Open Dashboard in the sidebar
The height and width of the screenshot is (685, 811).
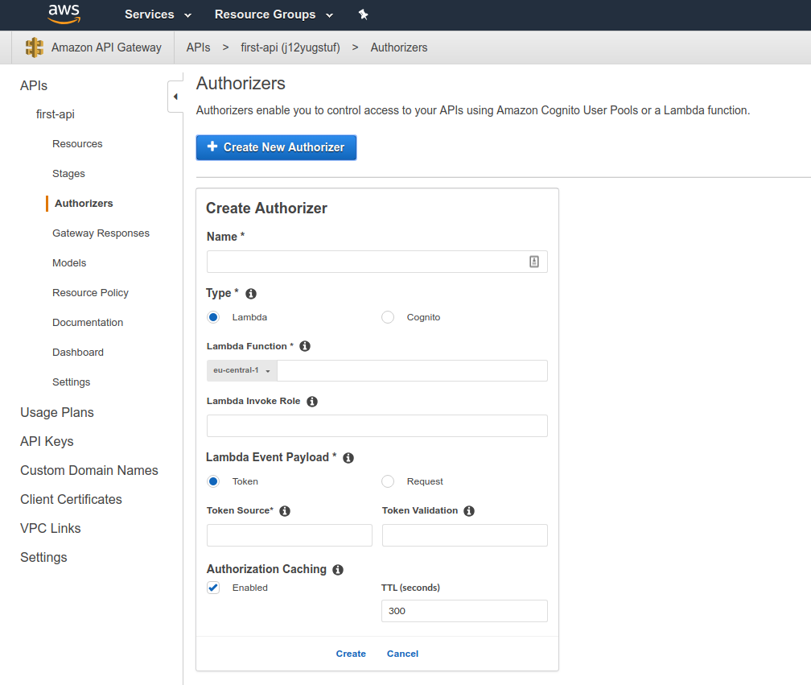click(x=78, y=353)
